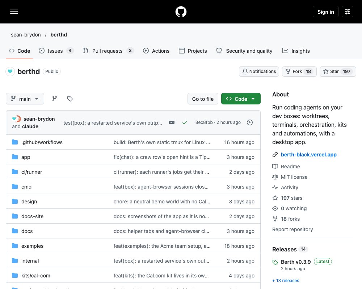This screenshot has height=289, width=362.
Task: Open the app folder
Action: tap(26, 157)
